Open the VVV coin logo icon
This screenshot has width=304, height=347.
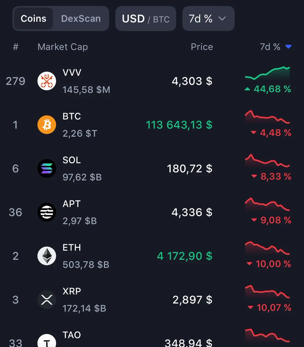click(47, 81)
